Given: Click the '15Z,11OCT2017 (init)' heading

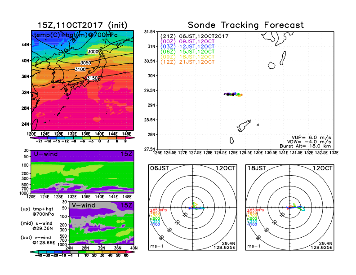Looking at the screenshot, I should pos(82,25).
